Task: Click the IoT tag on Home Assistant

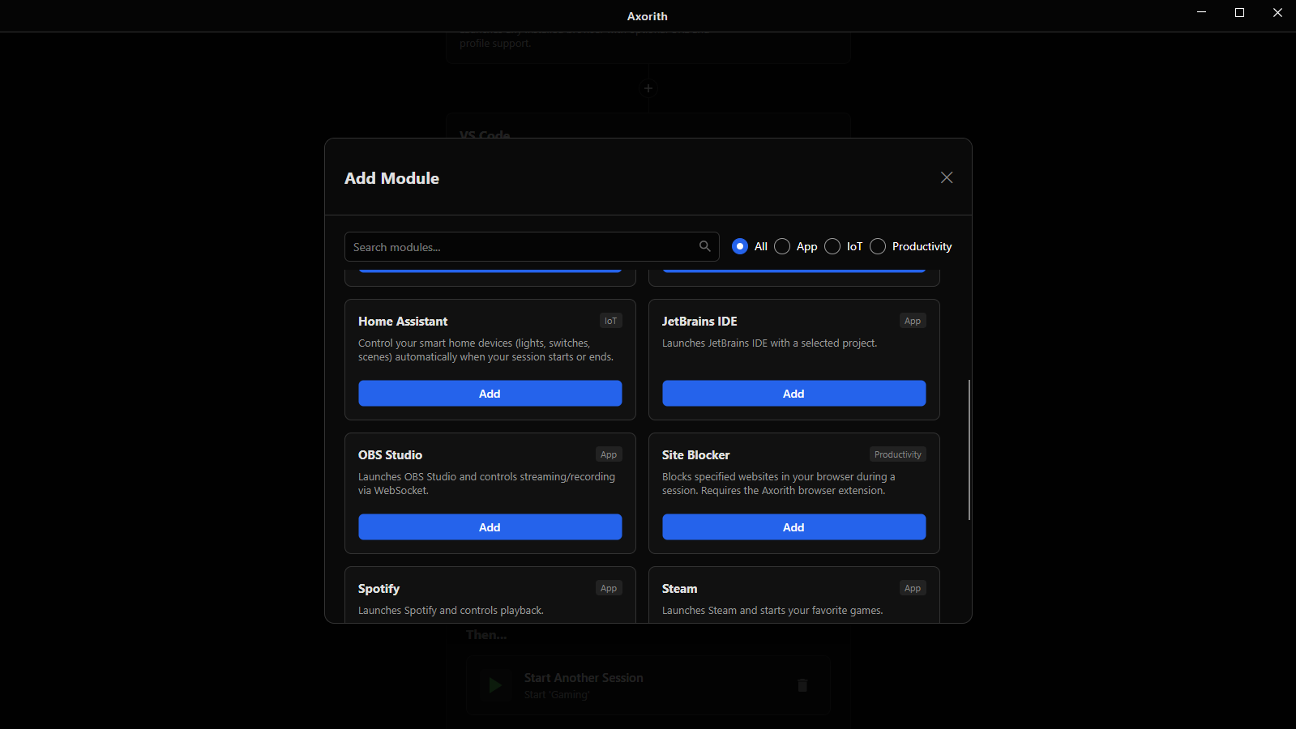Action: click(610, 321)
